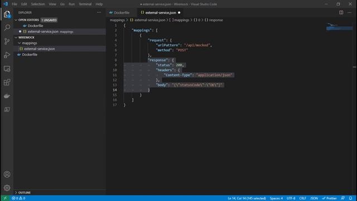Click the "urlPattern" key on line 5
The image size is (357, 201).
(168, 45)
